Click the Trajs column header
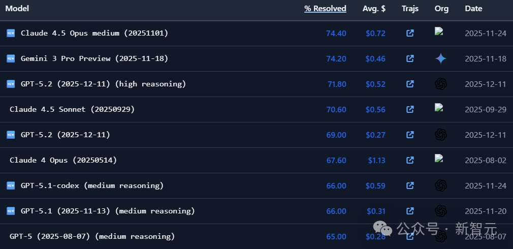513x249 pixels. [410, 9]
